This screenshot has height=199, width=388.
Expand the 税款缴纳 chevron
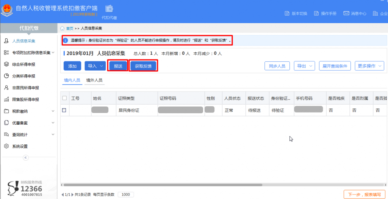(x=53, y=111)
